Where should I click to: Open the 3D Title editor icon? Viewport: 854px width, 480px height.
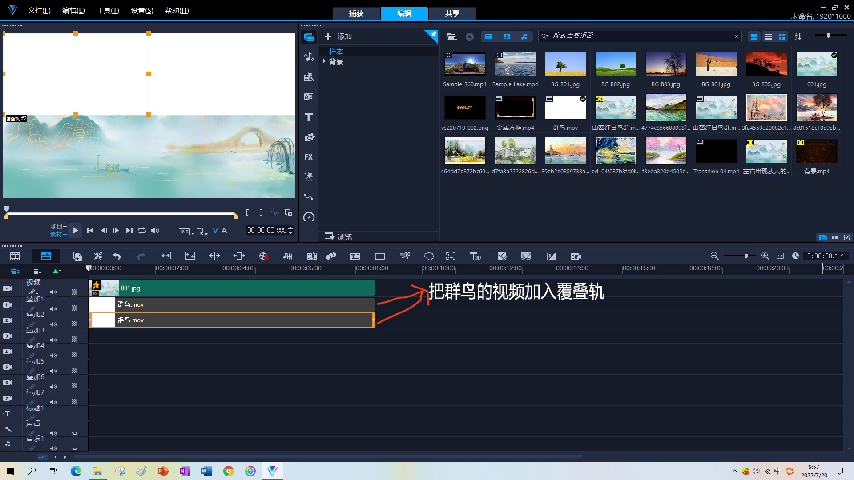475,256
